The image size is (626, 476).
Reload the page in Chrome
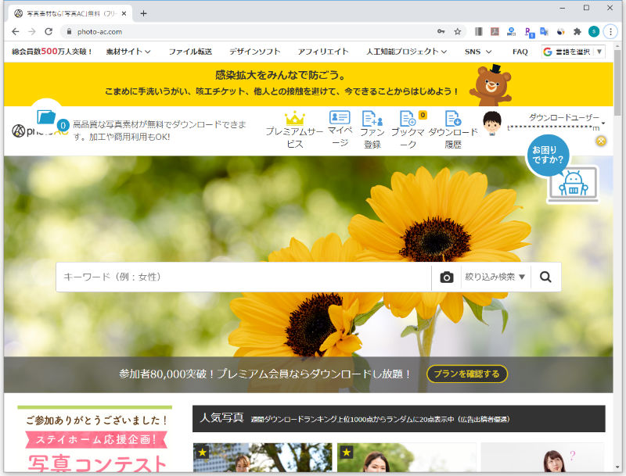tap(49, 31)
